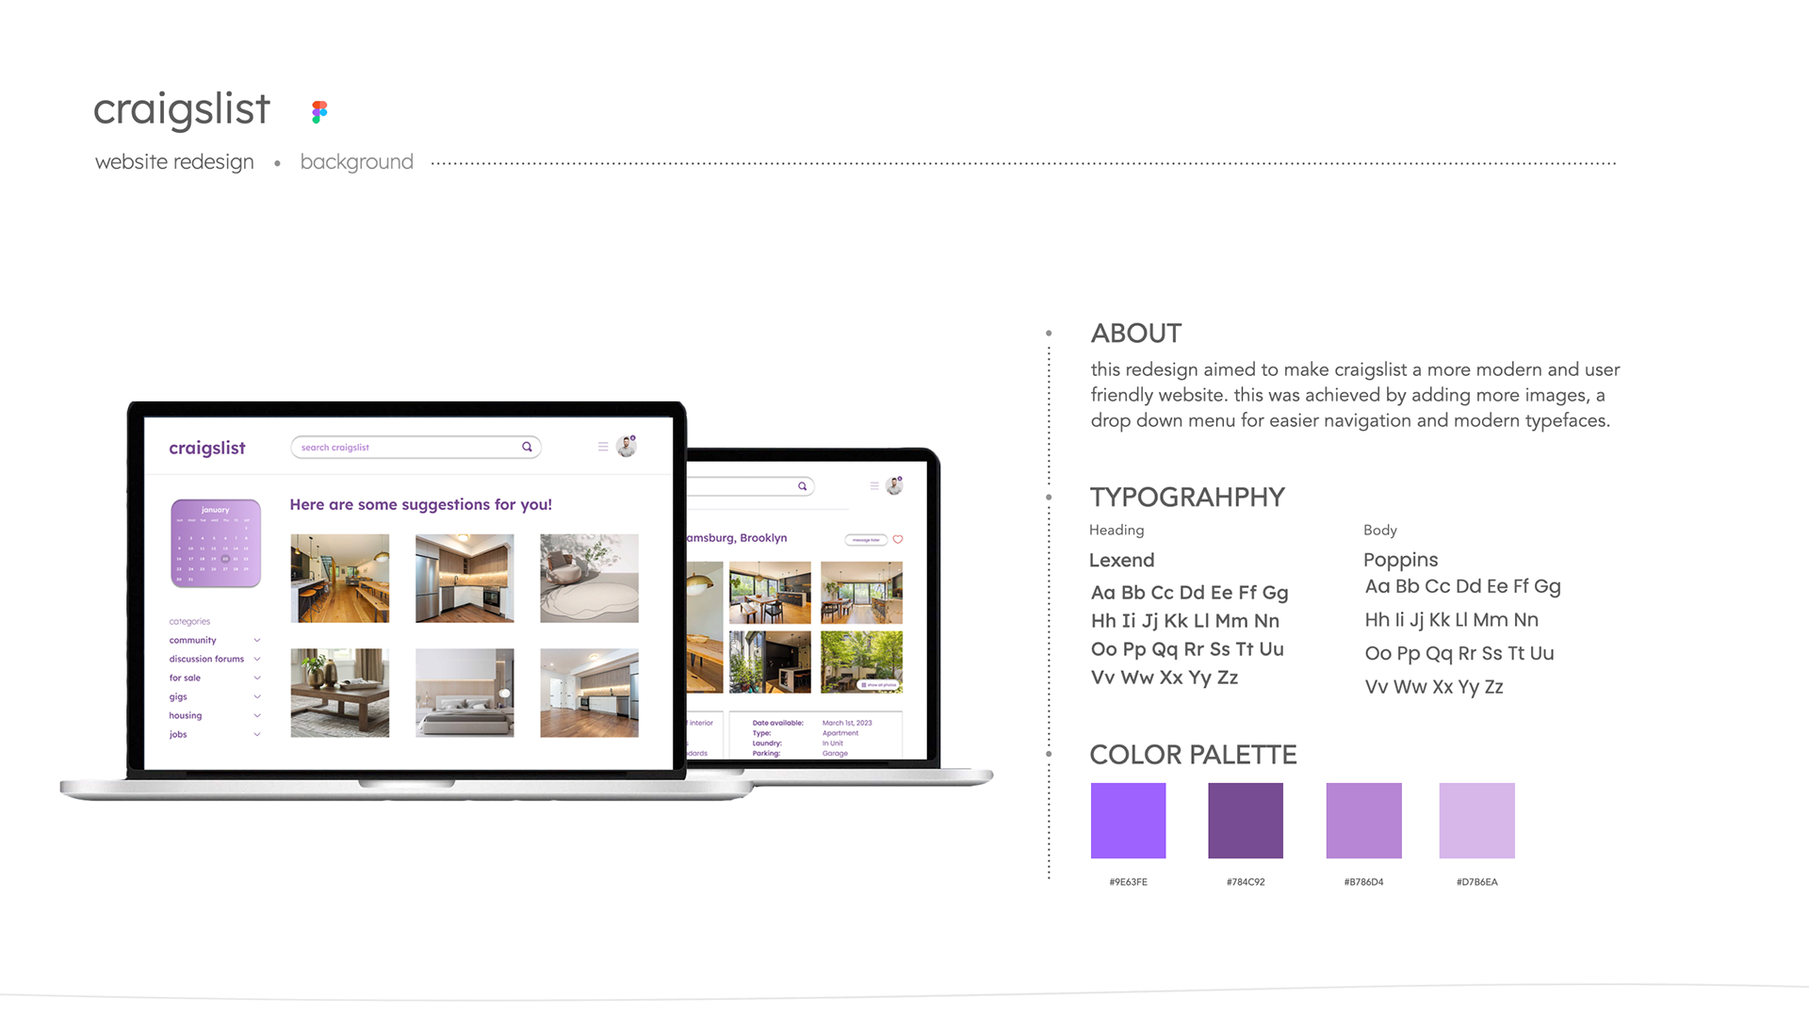Open the wooden coffee table thumbnail
Image resolution: width=1809 pixels, height=1014 pixels.
[339, 693]
